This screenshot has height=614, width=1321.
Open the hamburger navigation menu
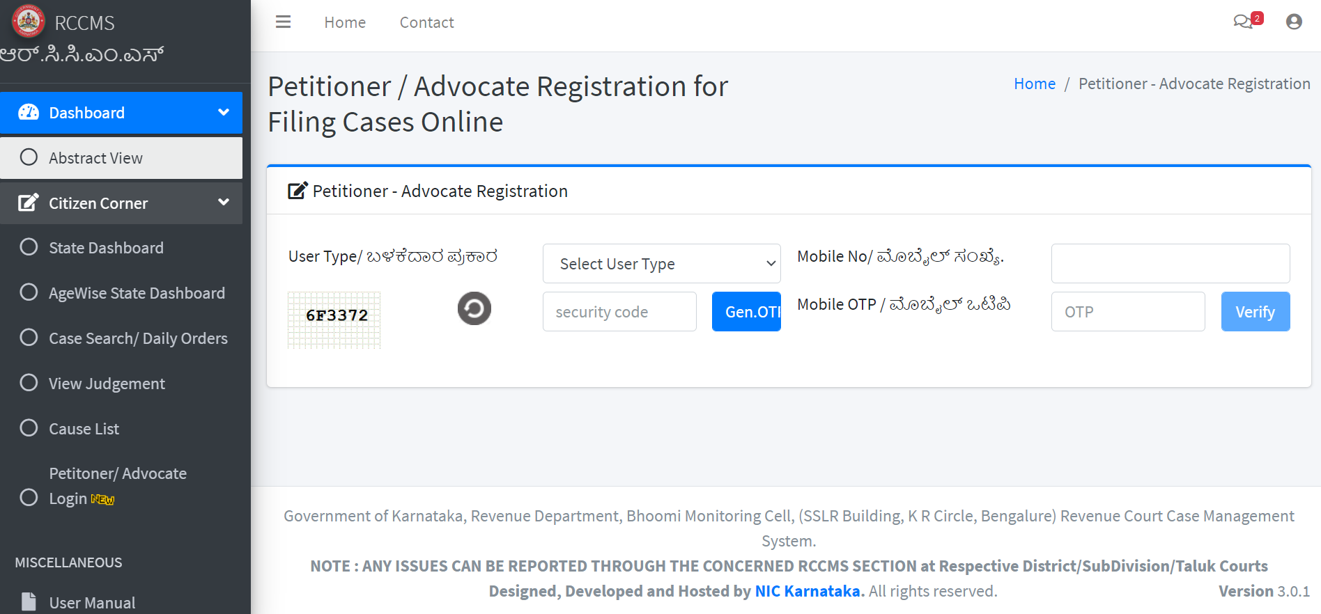click(283, 22)
